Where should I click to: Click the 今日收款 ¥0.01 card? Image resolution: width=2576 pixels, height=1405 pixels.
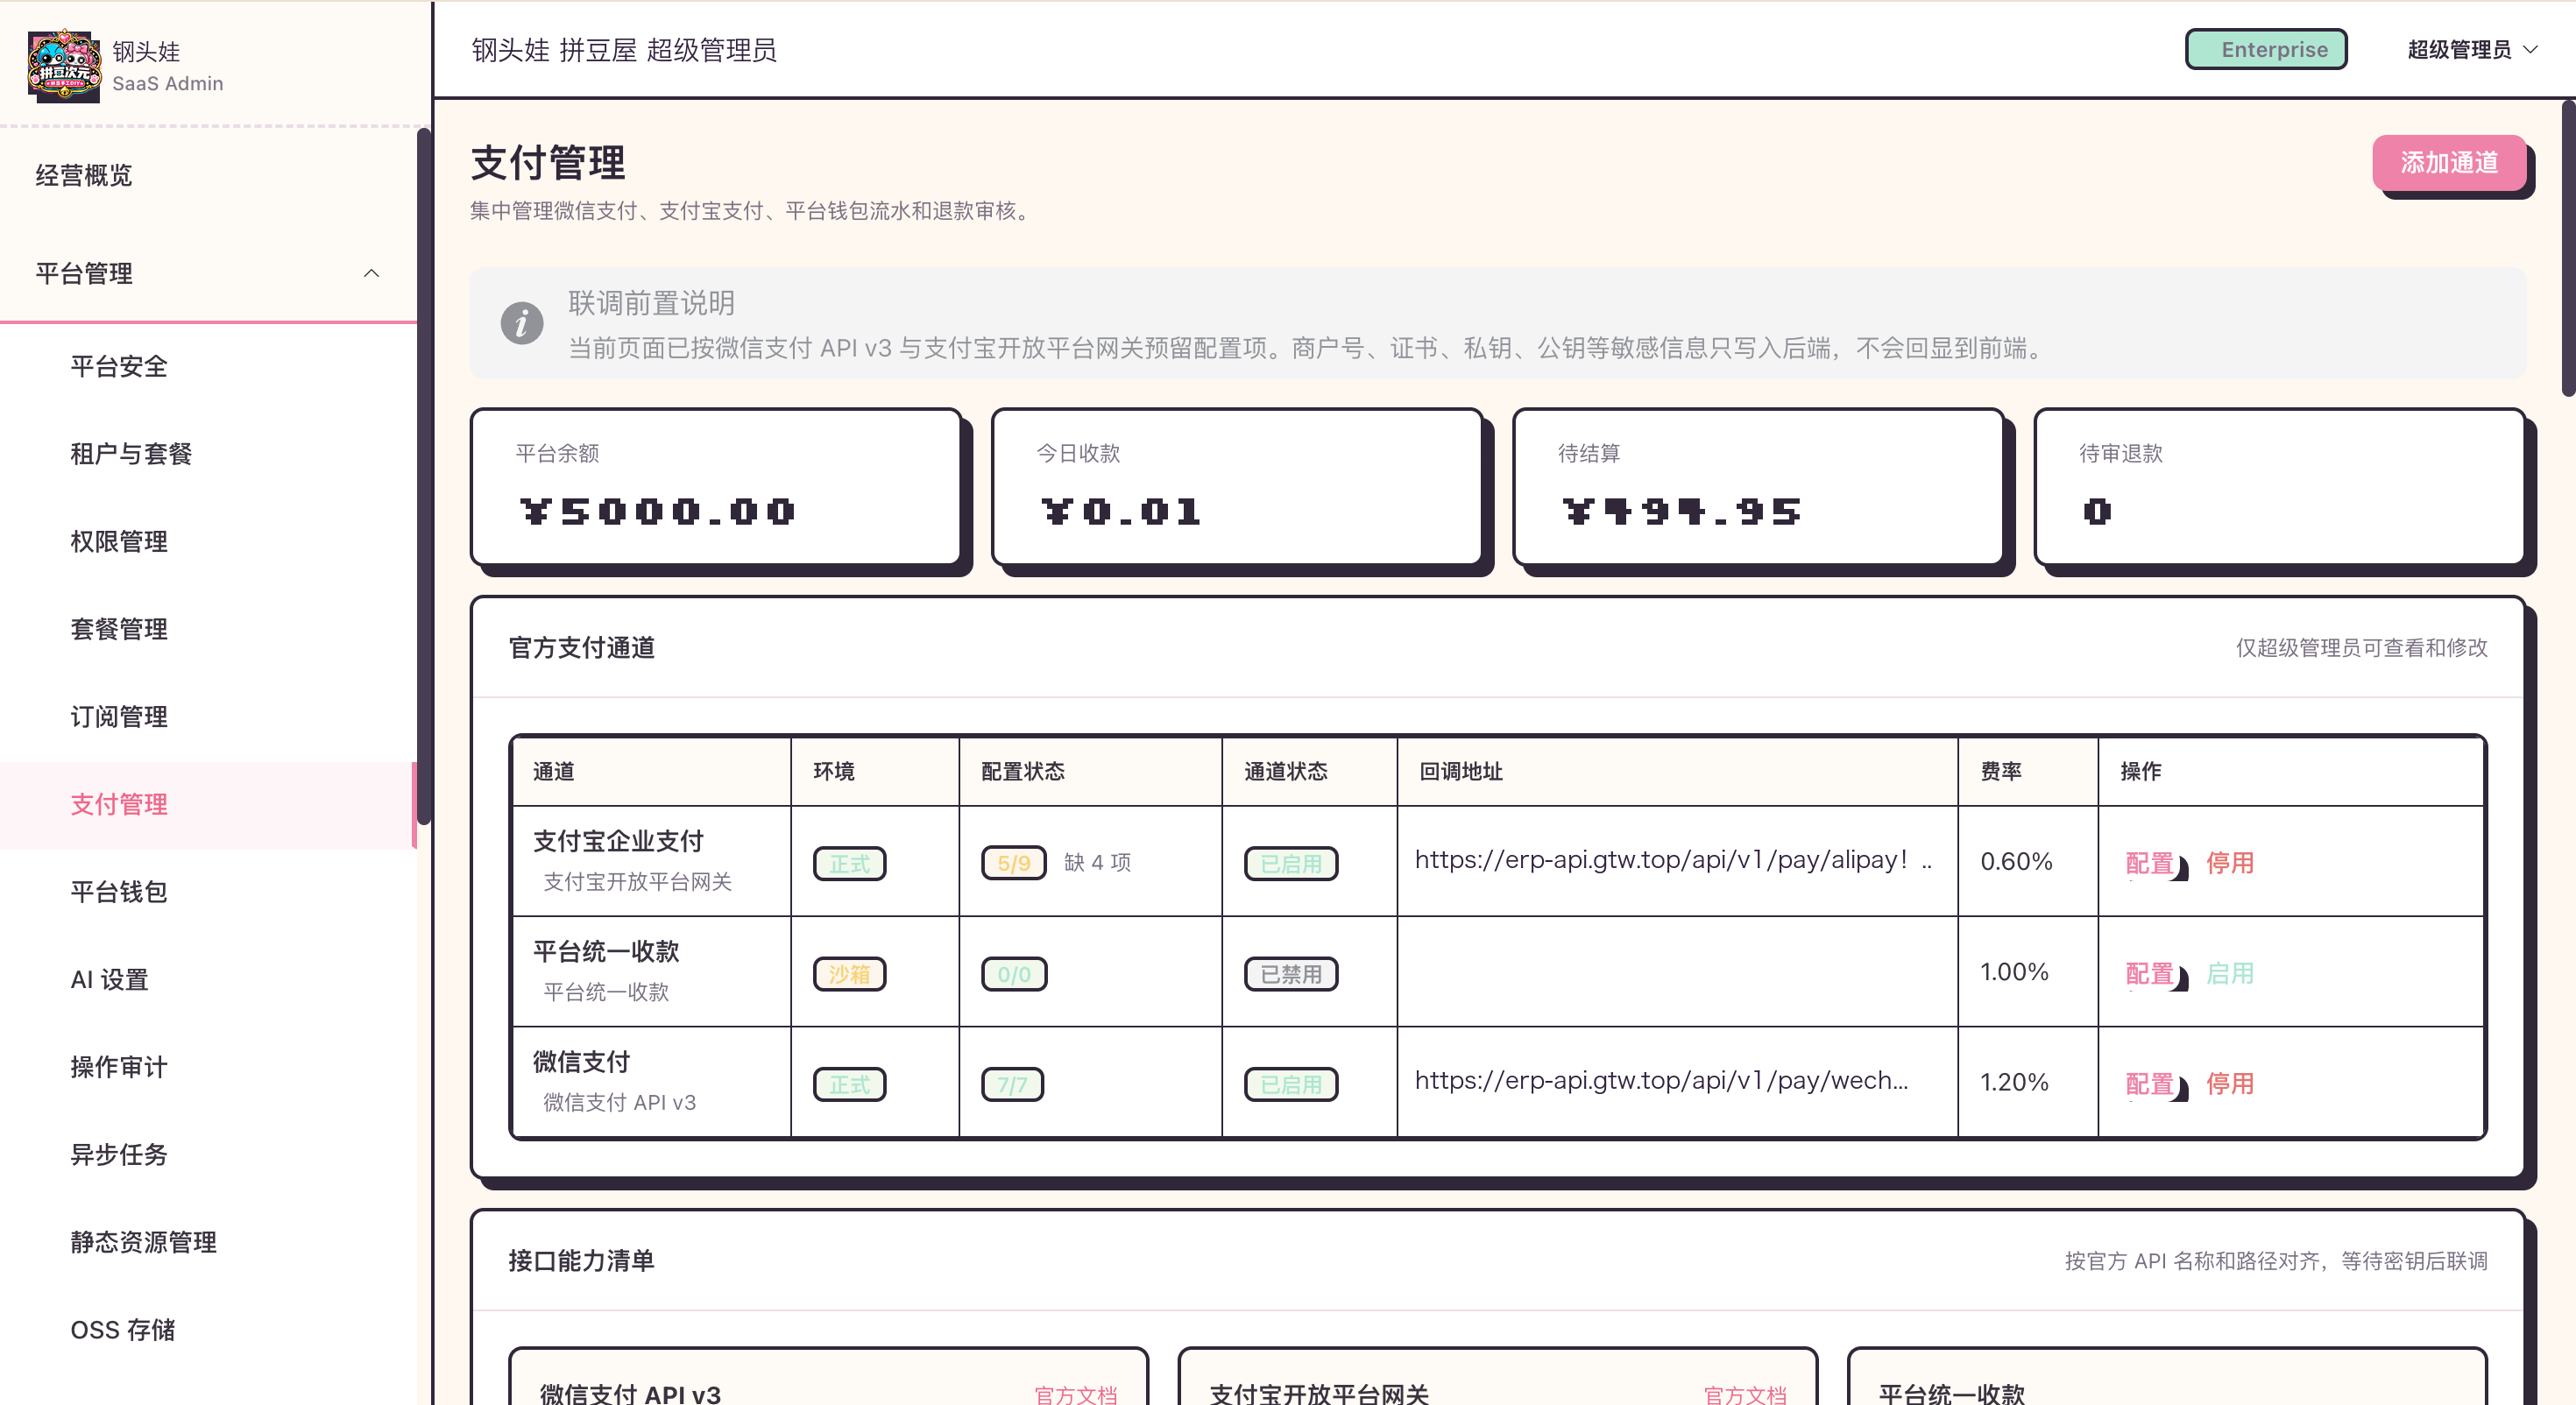(1237, 486)
